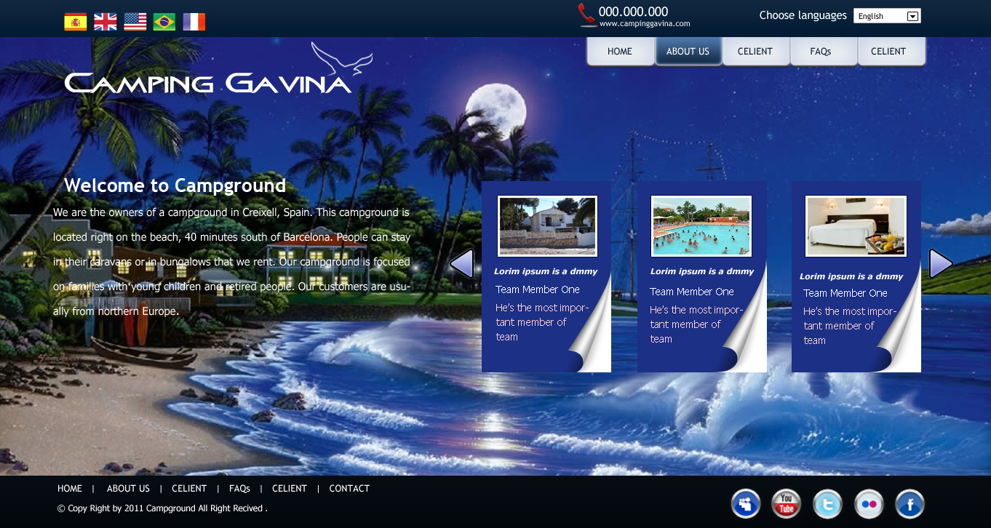This screenshot has height=528, width=991.
Task: Click the Twitter bird icon
Action: point(827,504)
